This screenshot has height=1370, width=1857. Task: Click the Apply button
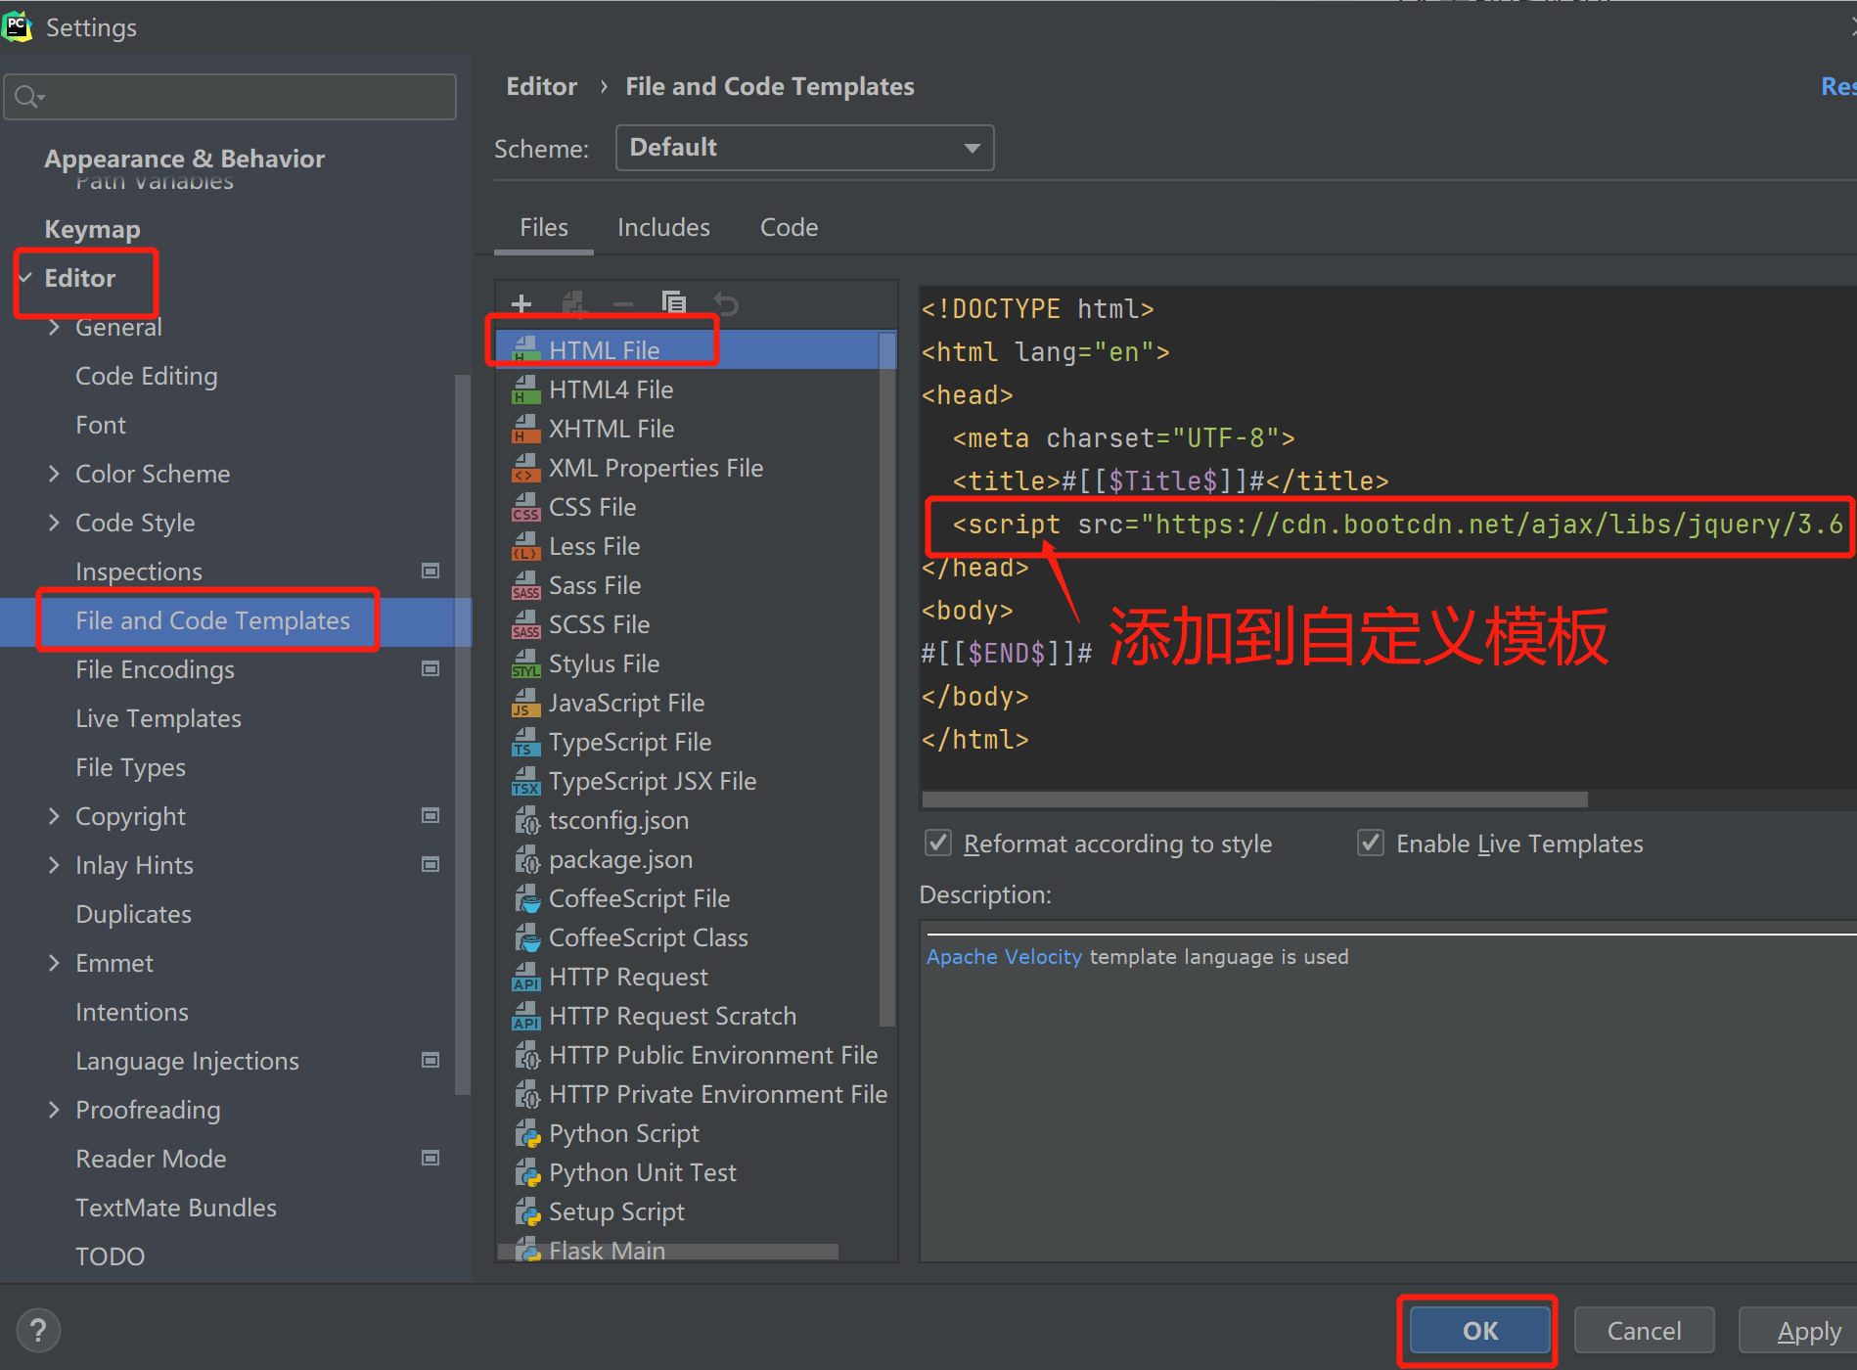click(x=1798, y=1331)
